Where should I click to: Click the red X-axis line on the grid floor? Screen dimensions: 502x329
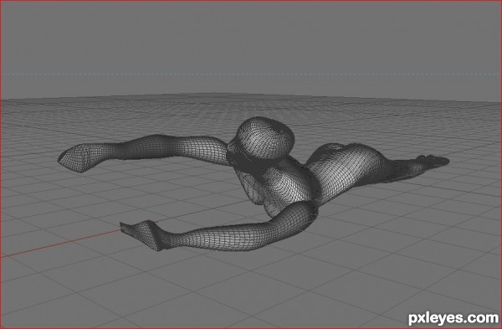[x=61, y=243]
